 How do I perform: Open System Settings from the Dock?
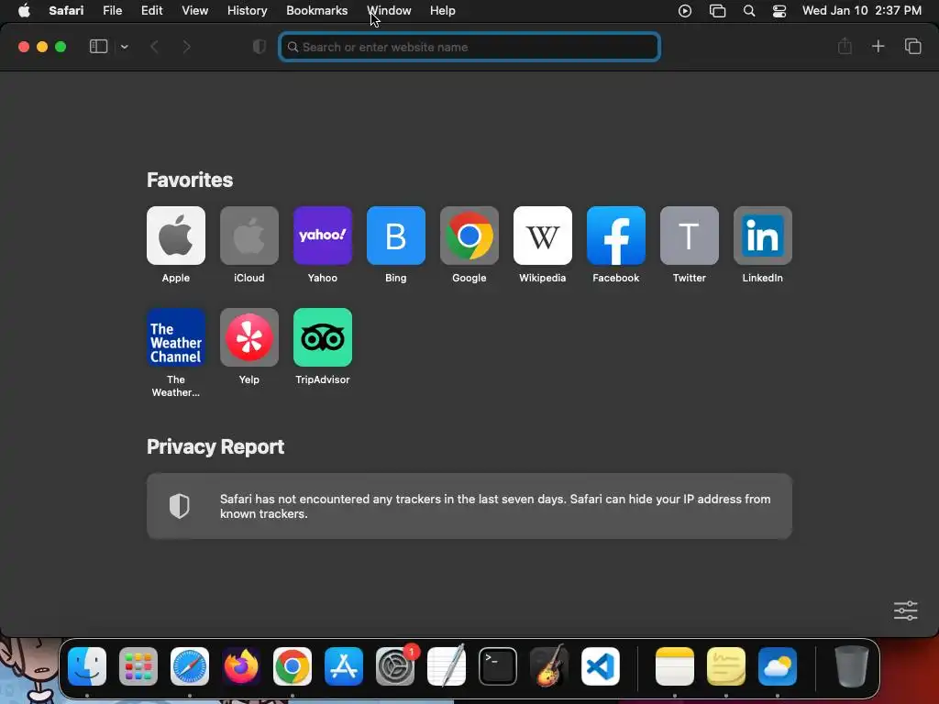tap(395, 666)
